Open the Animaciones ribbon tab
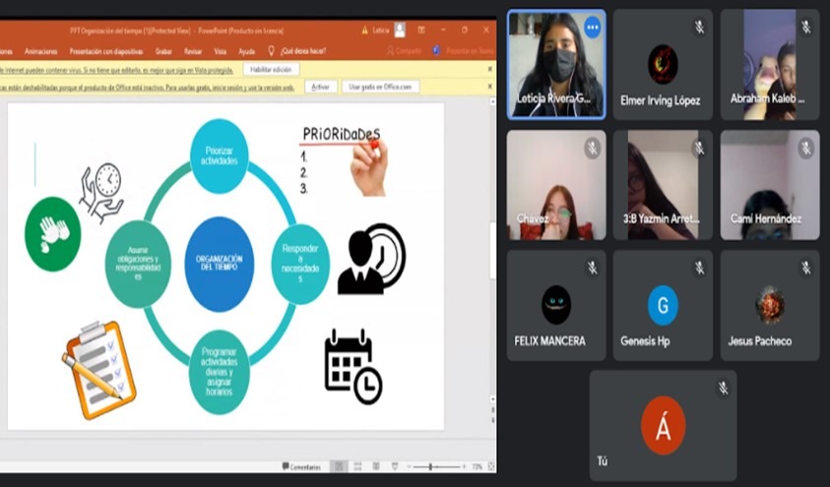 pos(40,50)
